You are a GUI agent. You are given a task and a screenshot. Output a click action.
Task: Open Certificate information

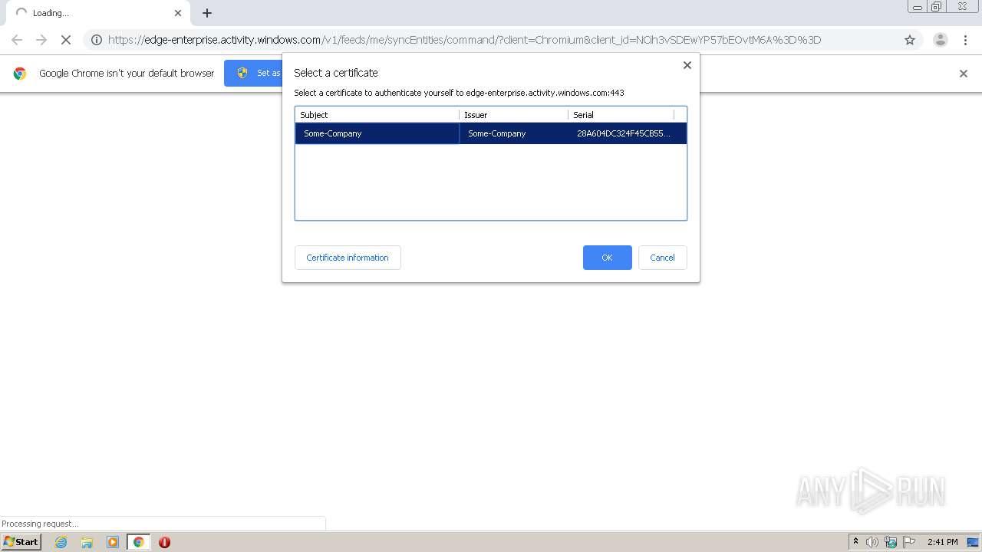[348, 258]
